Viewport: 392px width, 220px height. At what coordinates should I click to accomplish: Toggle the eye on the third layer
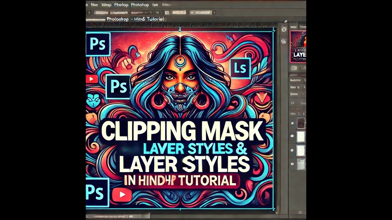pyautogui.click(x=292, y=150)
